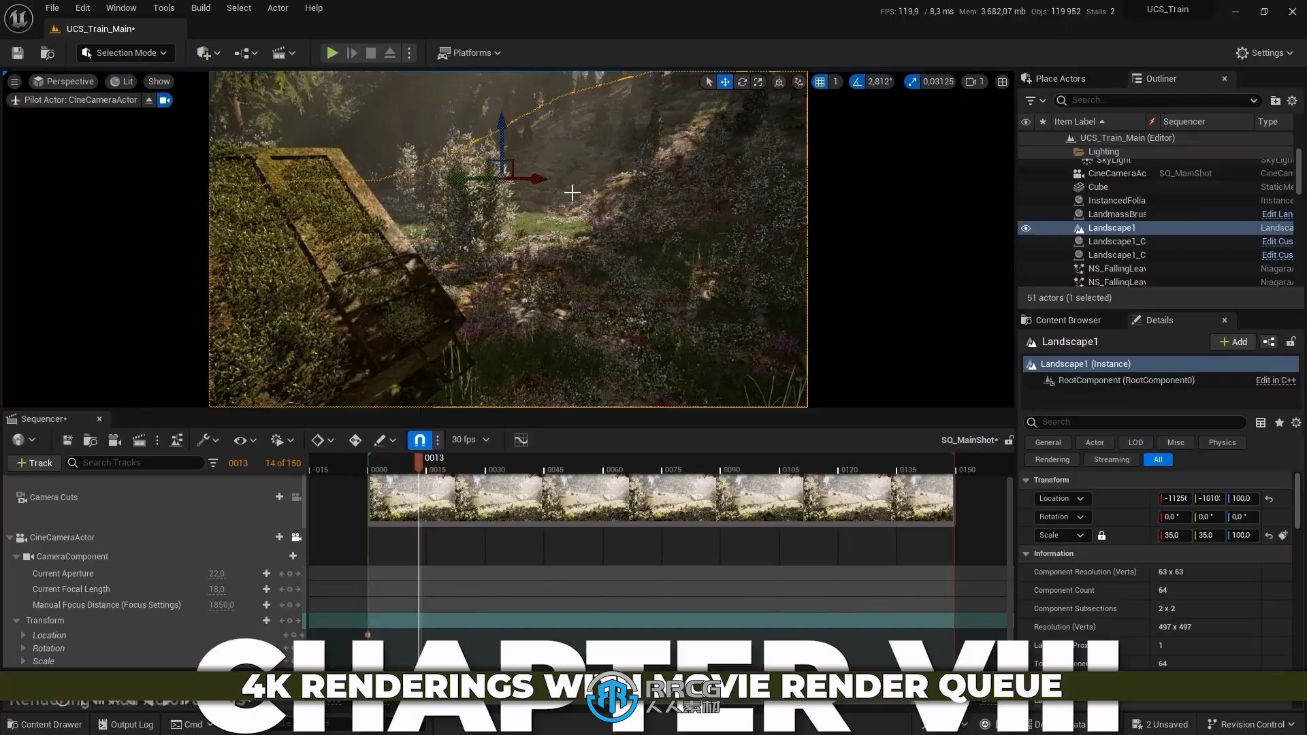Open the Settings dropdown
Screen dimensions: 1307x735
1264,53
